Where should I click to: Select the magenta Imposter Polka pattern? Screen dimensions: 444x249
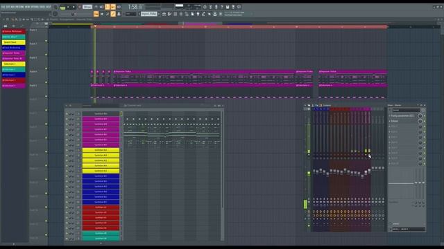[14, 53]
